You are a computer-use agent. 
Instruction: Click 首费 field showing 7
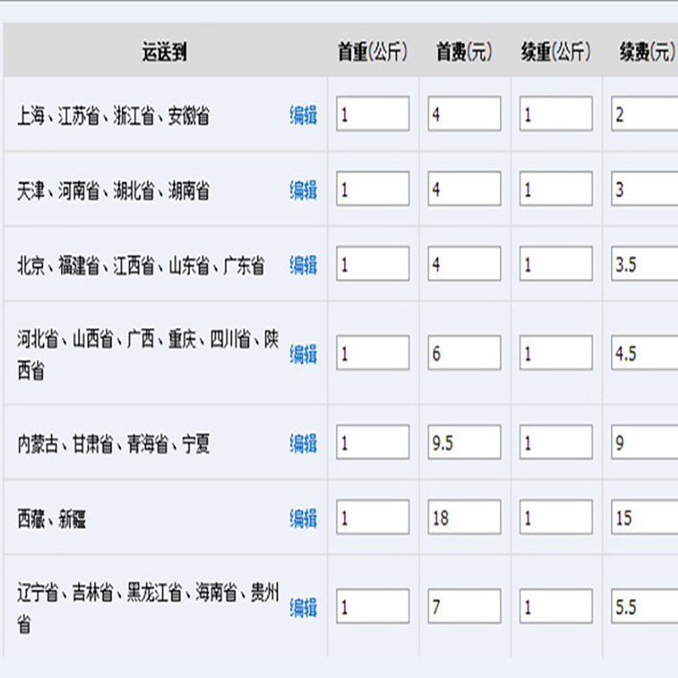pyautogui.click(x=464, y=606)
